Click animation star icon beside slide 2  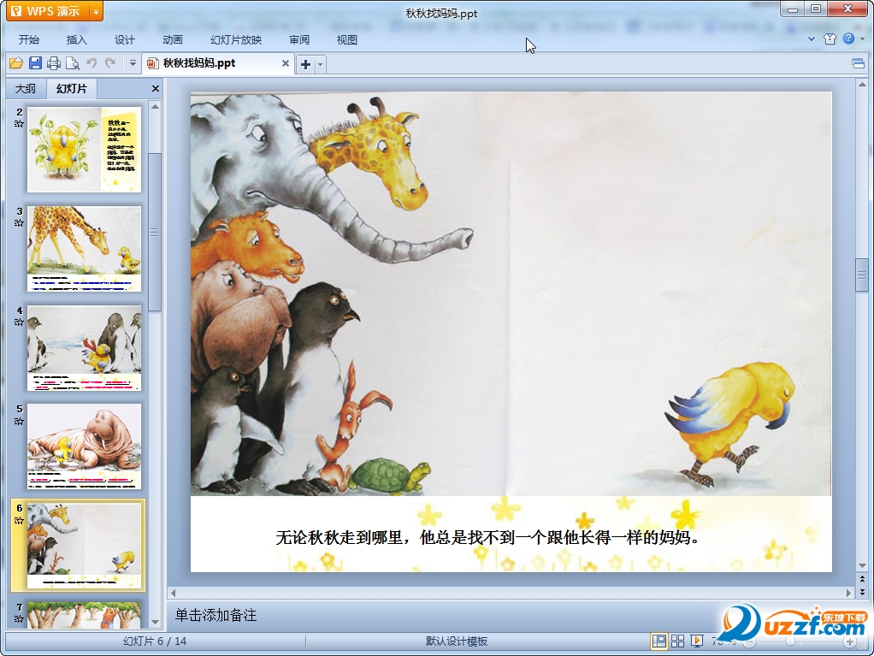pyautogui.click(x=19, y=124)
